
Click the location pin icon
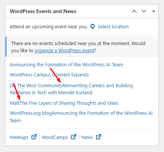click(x=93, y=26)
